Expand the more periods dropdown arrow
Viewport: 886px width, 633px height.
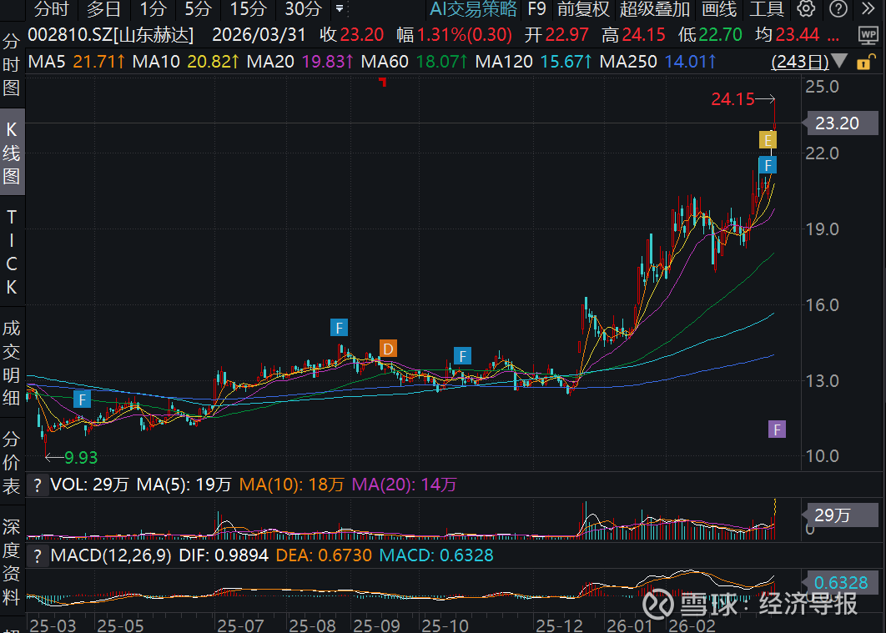pyautogui.click(x=339, y=8)
